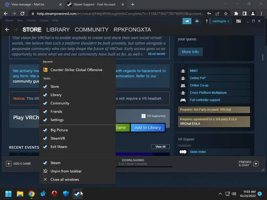The height and width of the screenshot is (200, 267).
Task: Open network status tray icon
Action: pos(227,194)
